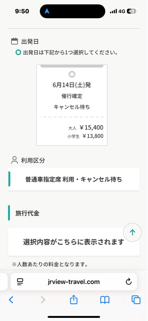Open the page reader menu icon

coord(20,282)
